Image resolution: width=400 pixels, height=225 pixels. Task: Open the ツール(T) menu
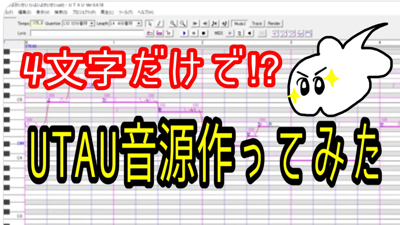(126, 12)
